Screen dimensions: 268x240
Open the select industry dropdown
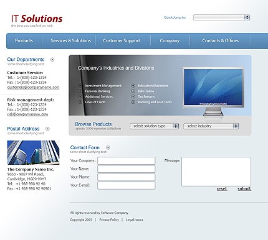(x=211, y=126)
